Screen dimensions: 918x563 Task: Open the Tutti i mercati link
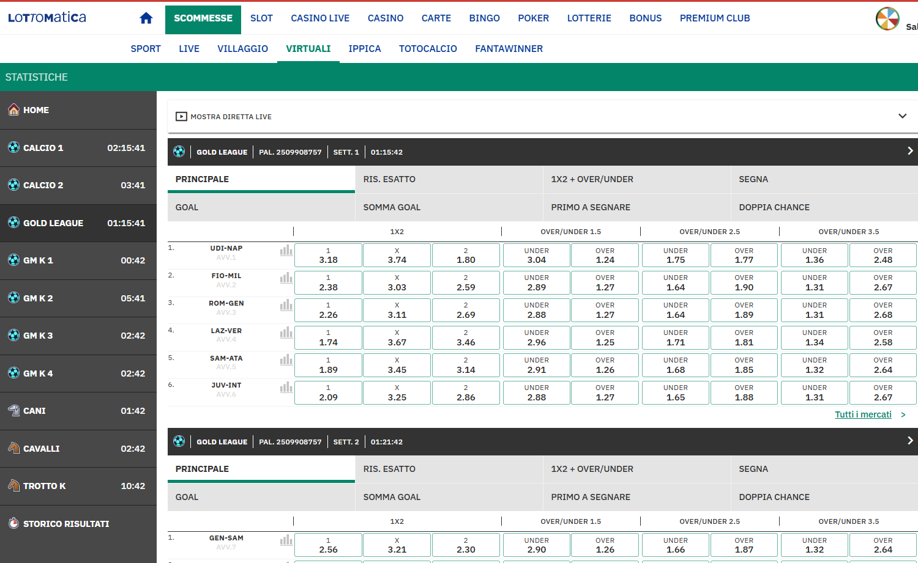pos(863,414)
